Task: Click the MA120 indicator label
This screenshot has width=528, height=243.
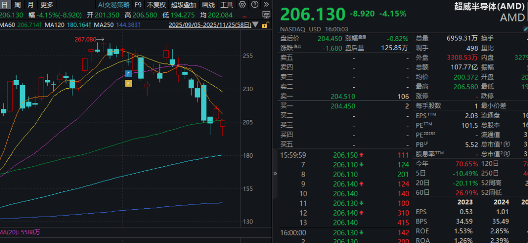Action: (x=55, y=25)
